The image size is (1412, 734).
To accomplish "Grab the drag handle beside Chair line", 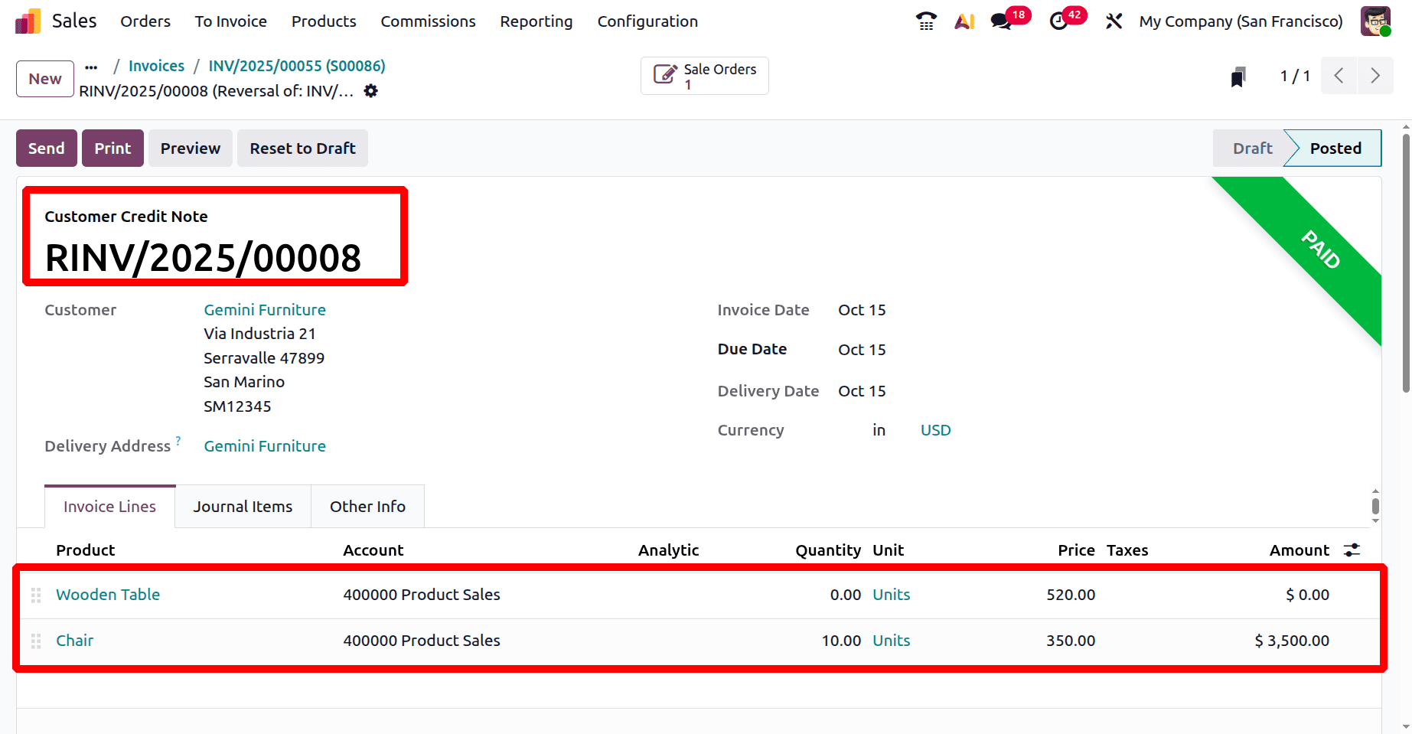I will point(35,641).
